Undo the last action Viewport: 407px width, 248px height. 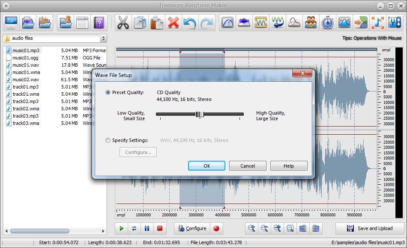point(190,23)
